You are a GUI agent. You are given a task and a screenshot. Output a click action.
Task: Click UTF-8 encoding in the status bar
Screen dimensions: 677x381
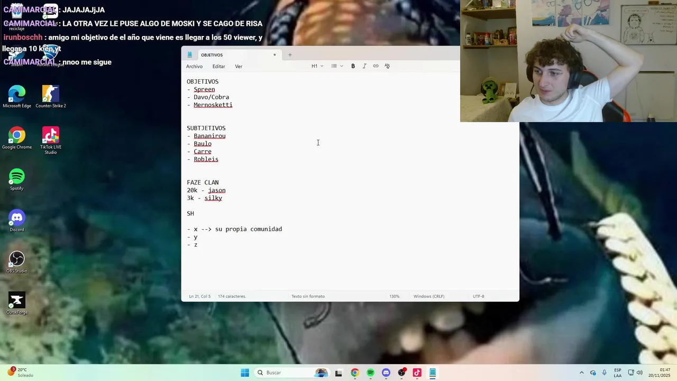(x=478, y=296)
